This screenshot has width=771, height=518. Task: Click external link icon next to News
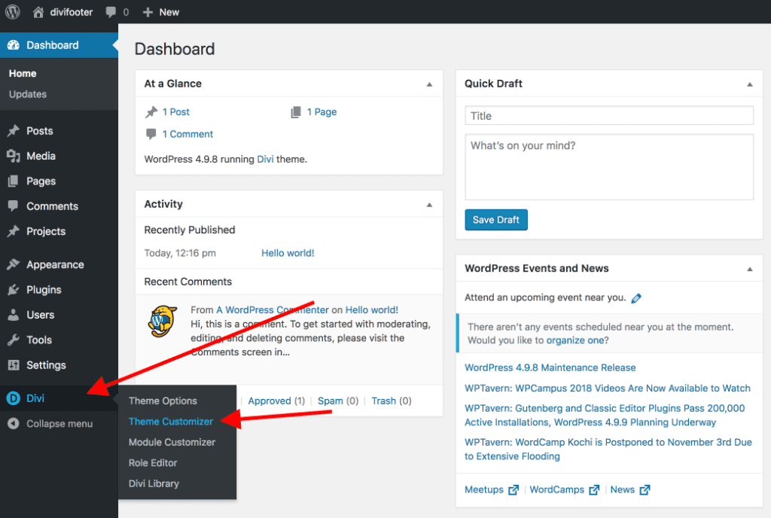[x=645, y=490]
